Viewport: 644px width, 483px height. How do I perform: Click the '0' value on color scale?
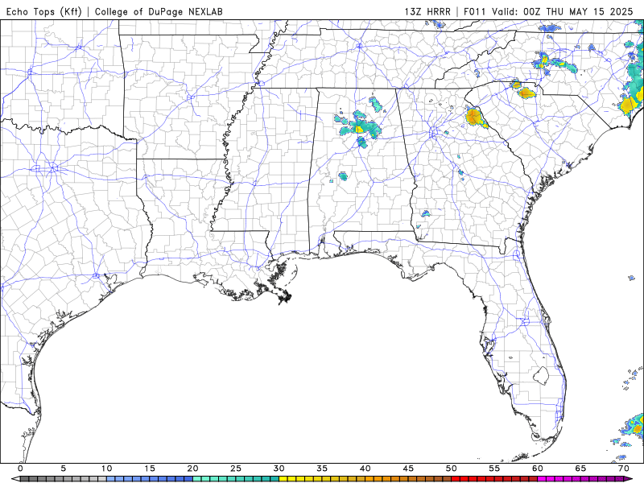(x=21, y=469)
